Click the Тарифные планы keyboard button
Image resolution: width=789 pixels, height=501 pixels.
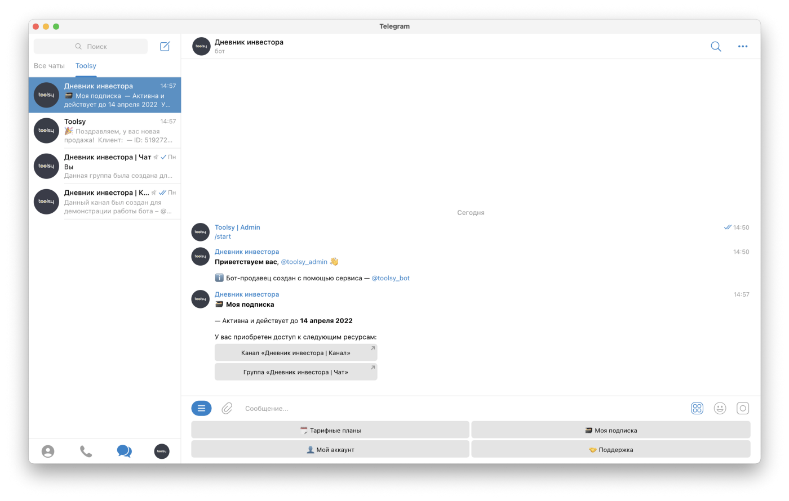pos(330,430)
